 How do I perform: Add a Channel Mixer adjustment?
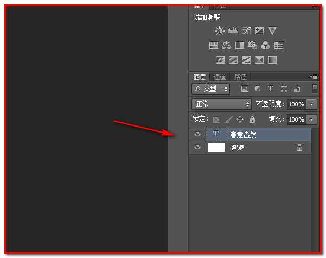click(266, 46)
